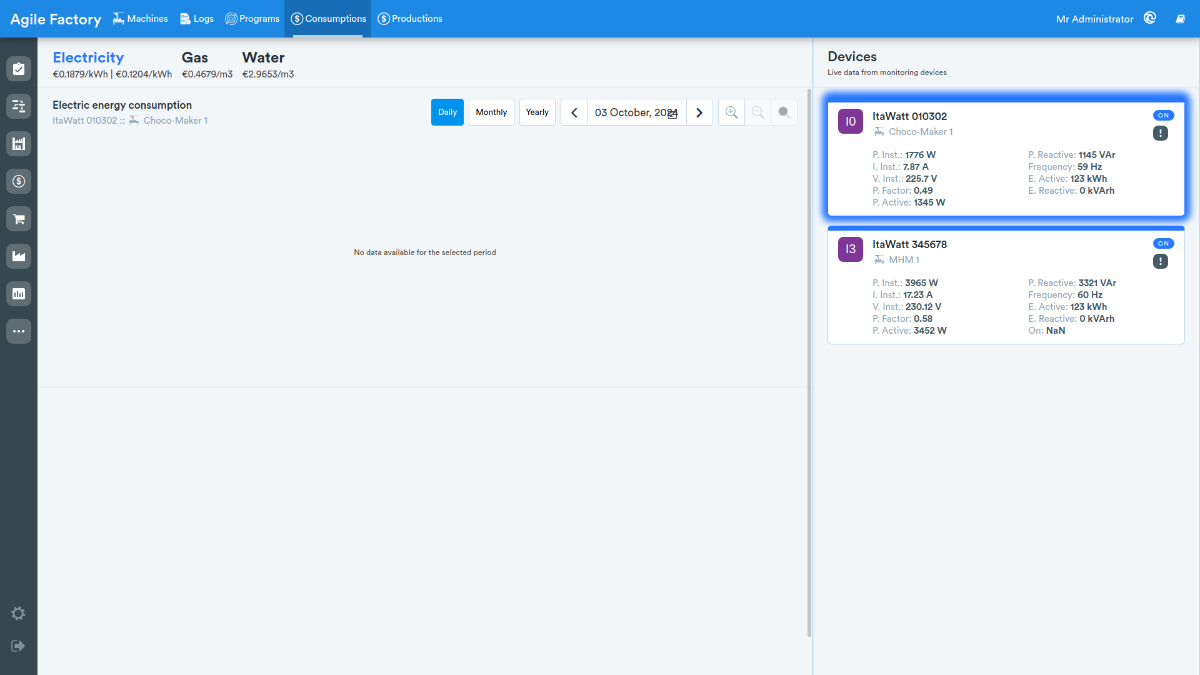Screen dimensions: 1200x675
Task: Click the main panel vertical scrollbar
Action: [809, 362]
